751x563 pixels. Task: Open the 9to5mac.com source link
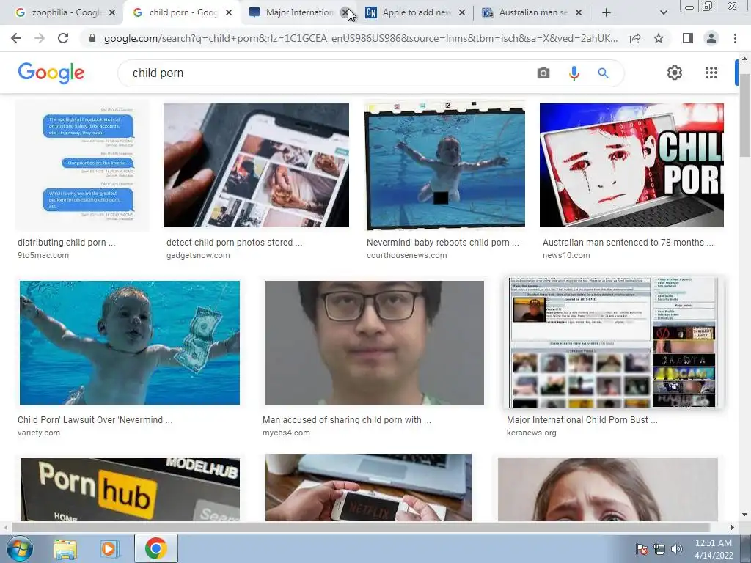(43, 255)
